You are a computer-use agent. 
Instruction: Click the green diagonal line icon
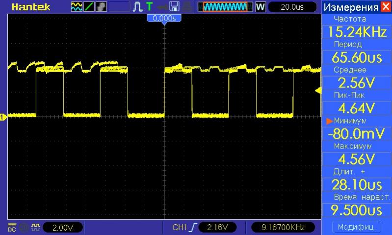pyautogui.click(x=89, y=7)
